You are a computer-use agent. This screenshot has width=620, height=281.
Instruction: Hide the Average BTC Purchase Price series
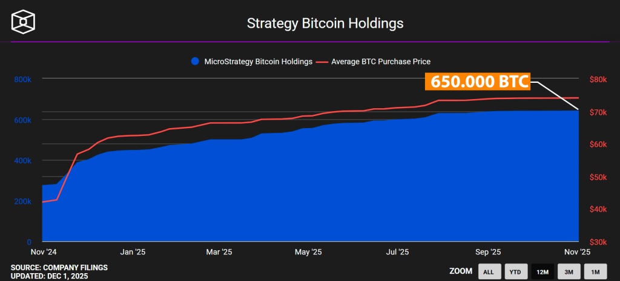coord(381,61)
